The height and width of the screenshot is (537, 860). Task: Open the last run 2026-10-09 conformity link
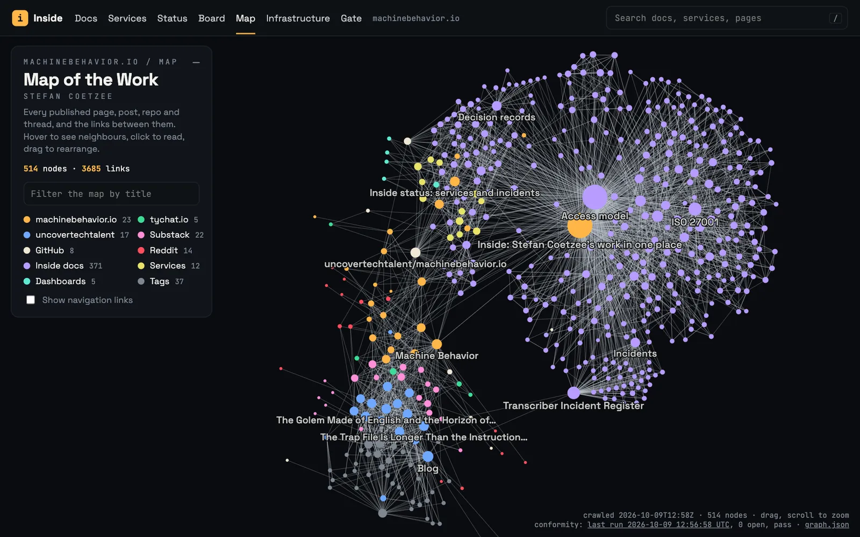(659, 525)
